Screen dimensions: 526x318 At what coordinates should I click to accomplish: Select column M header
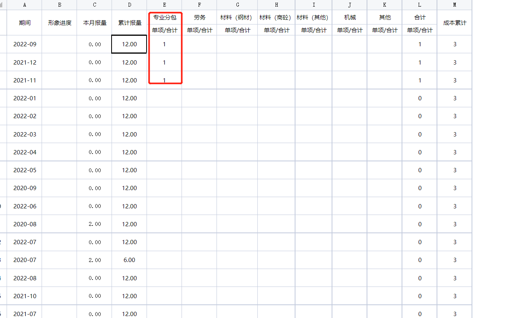454,5
